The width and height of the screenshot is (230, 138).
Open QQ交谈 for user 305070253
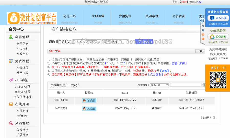click(x=89, y=109)
